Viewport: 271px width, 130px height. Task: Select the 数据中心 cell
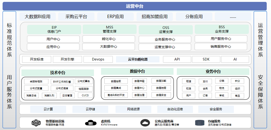[140, 88]
